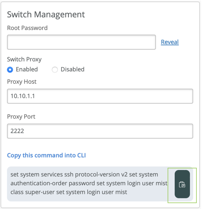202x209 pixels.
Task: Focus the Proxy Host input field
Action: [100, 96]
